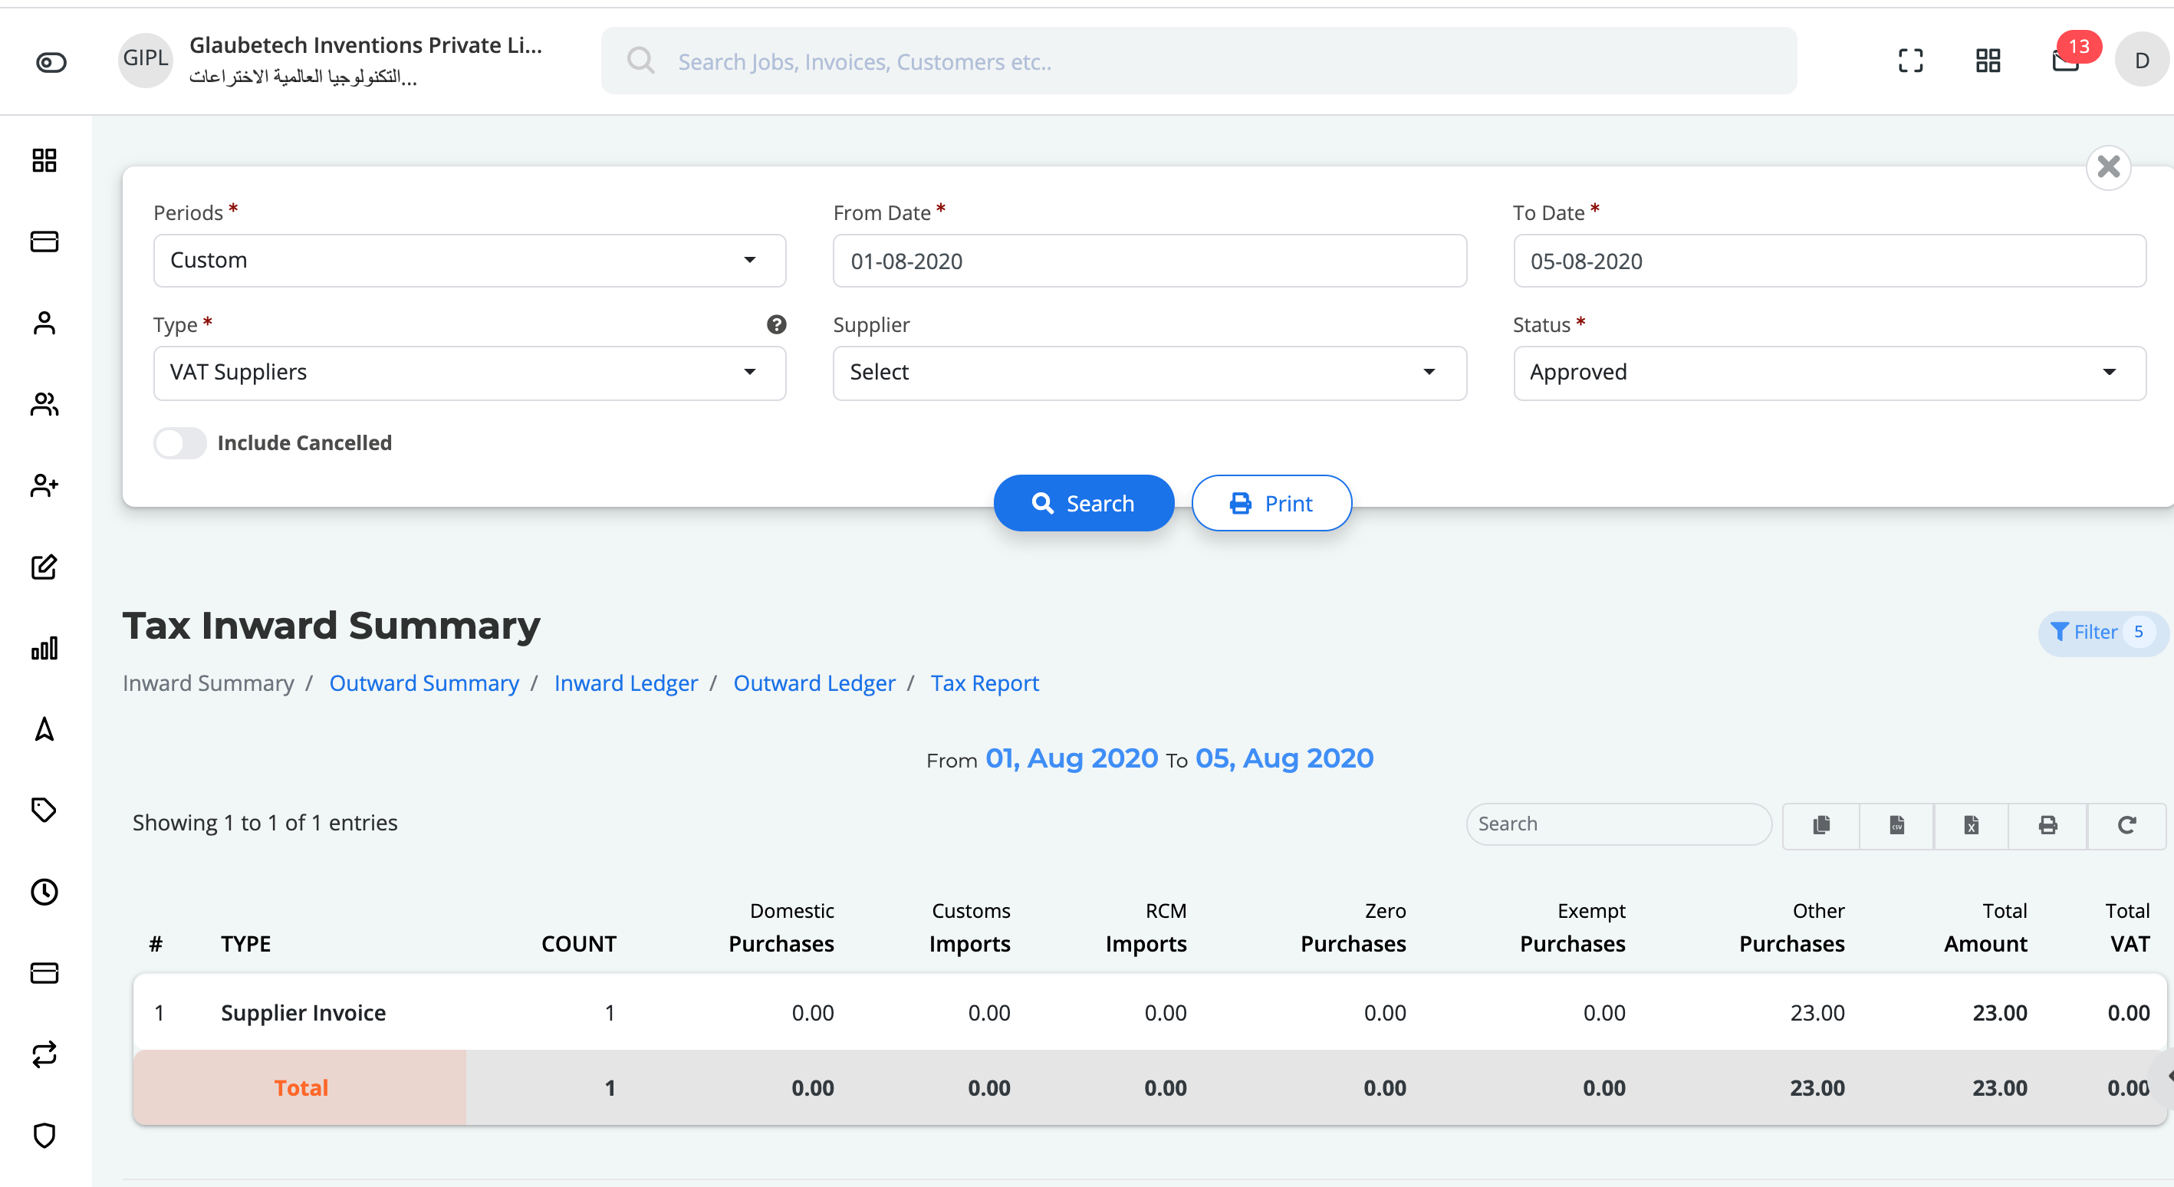Image resolution: width=2174 pixels, height=1187 pixels.
Task: Select the contacts/person sidebar icon
Action: [x=45, y=323]
